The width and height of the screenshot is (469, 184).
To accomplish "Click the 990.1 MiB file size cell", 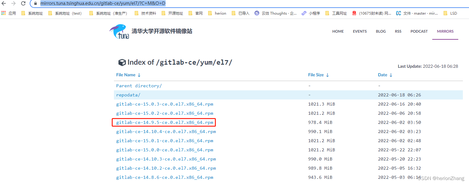I will 320,132.
